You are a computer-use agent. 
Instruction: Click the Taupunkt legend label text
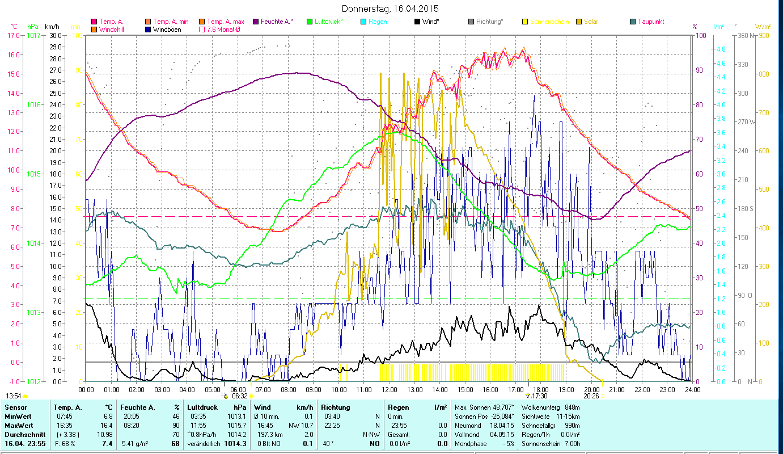pos(651,22)
